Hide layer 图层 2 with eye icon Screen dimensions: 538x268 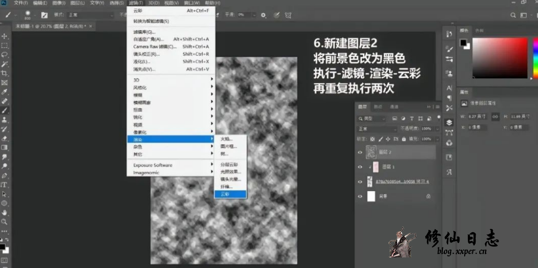tap(360, 152)
